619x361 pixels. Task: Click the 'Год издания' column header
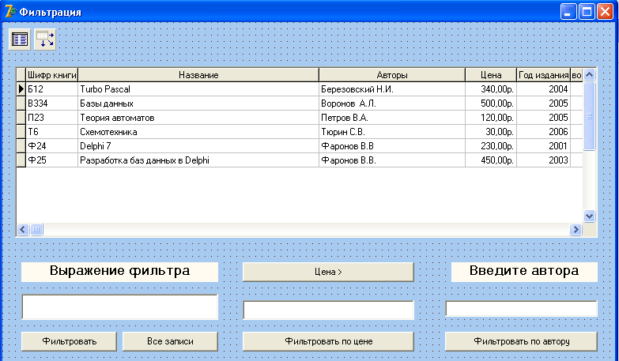tap(544, 75)
